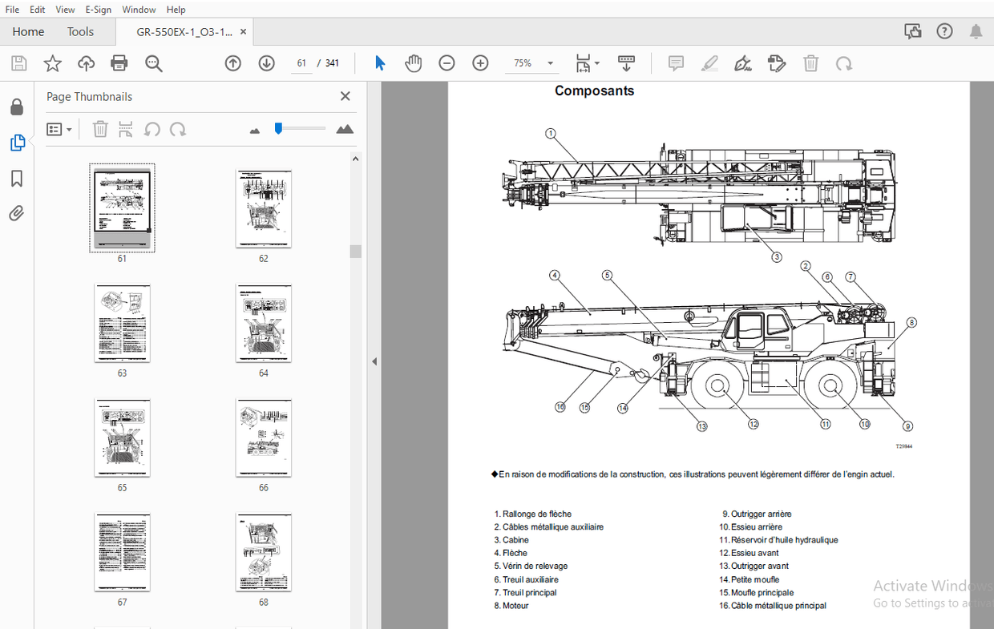Click the Zoom out minus icon
Image resolution: width=994 pixels, height=629 pixels.
[446, 63]
